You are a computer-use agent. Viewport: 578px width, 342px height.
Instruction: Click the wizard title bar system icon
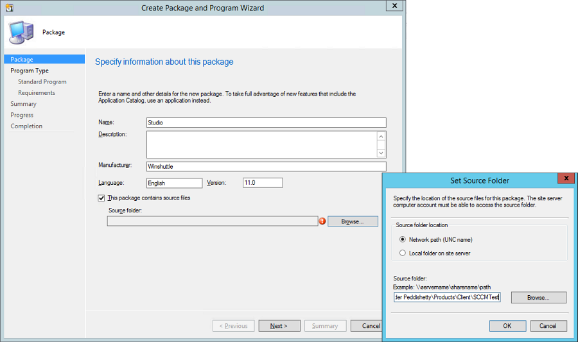(9, 8)
